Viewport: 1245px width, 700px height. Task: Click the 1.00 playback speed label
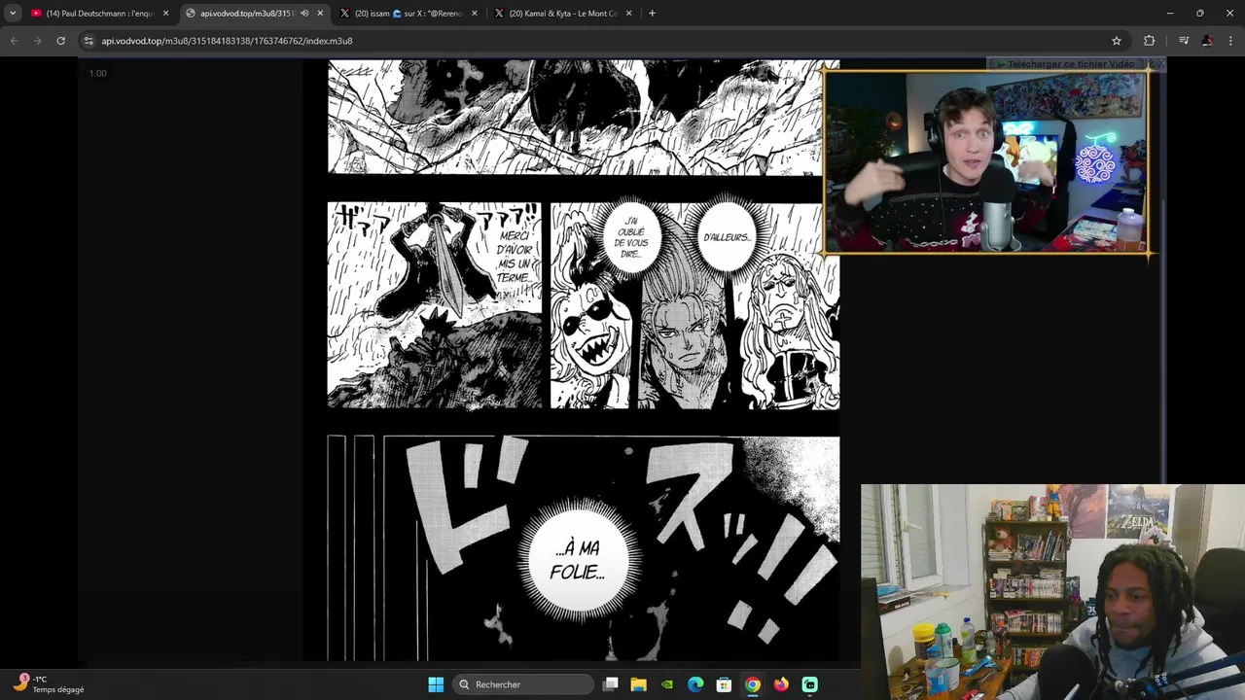pyautogui.click(x=97, y=73)
